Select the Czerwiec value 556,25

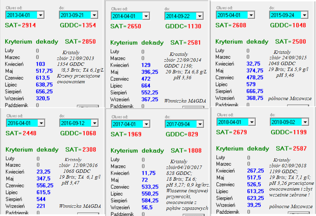point(45,185)
